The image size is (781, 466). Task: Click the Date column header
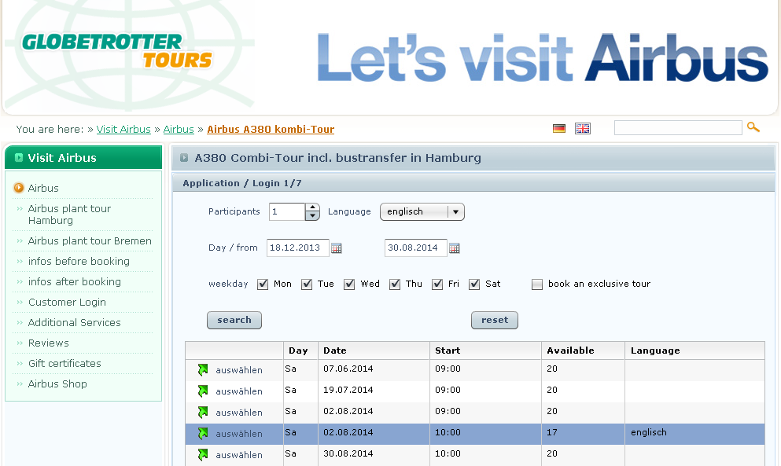[x=374, y=350]
